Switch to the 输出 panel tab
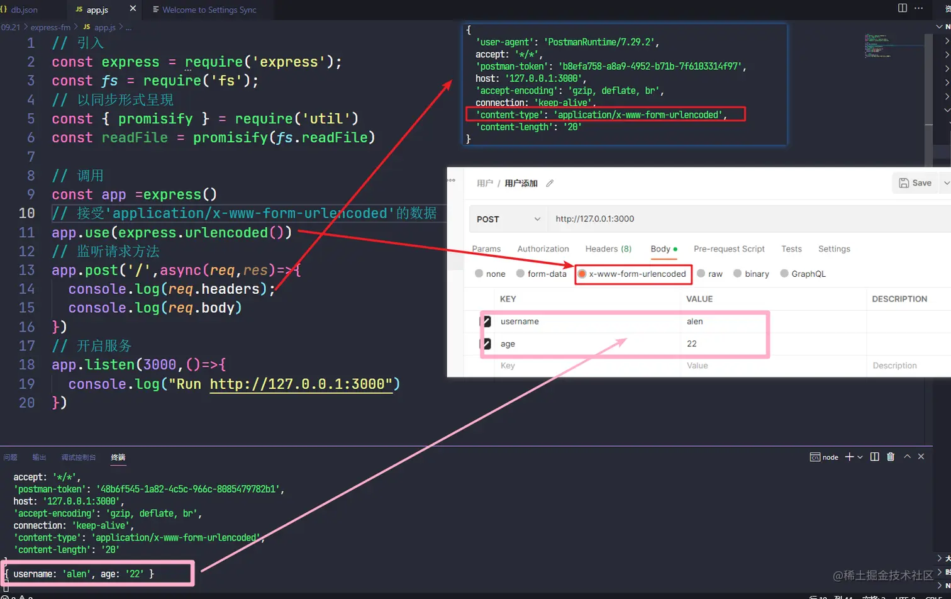This screenshot has height=599, width=951. click(x=39, y=457)
